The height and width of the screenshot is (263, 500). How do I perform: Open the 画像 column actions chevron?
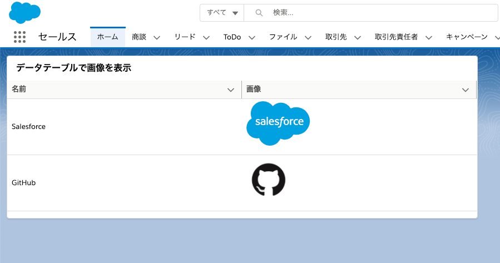pyautogui.click(x=466, y=90)
